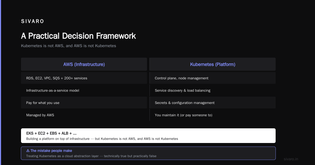Select Service discovery & load balancing cell

213,90
